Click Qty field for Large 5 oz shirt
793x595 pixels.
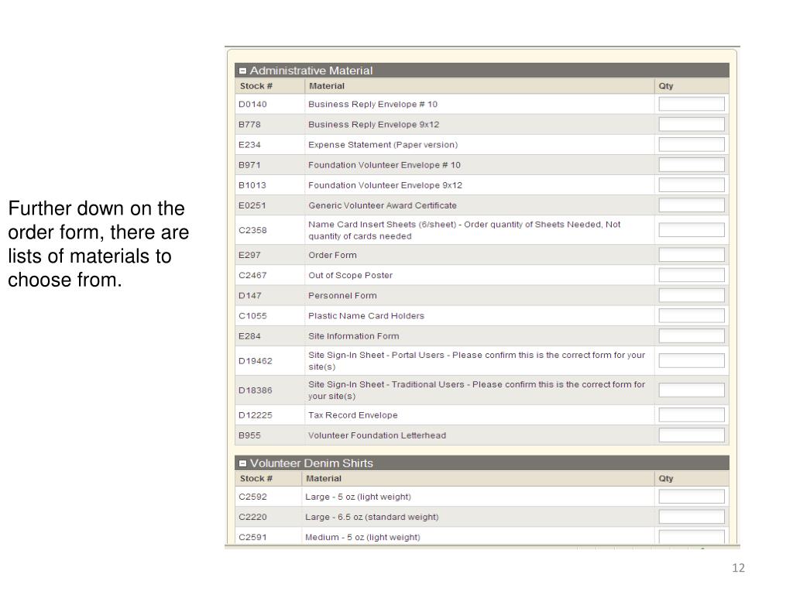pyautogui.click(x=692, y=497)
